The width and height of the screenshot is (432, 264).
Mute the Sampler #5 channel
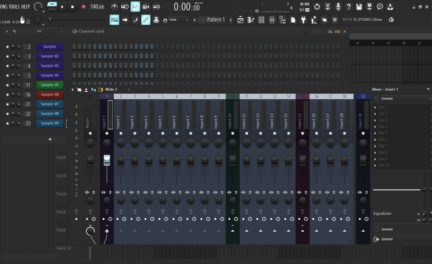tap(7, 85)
